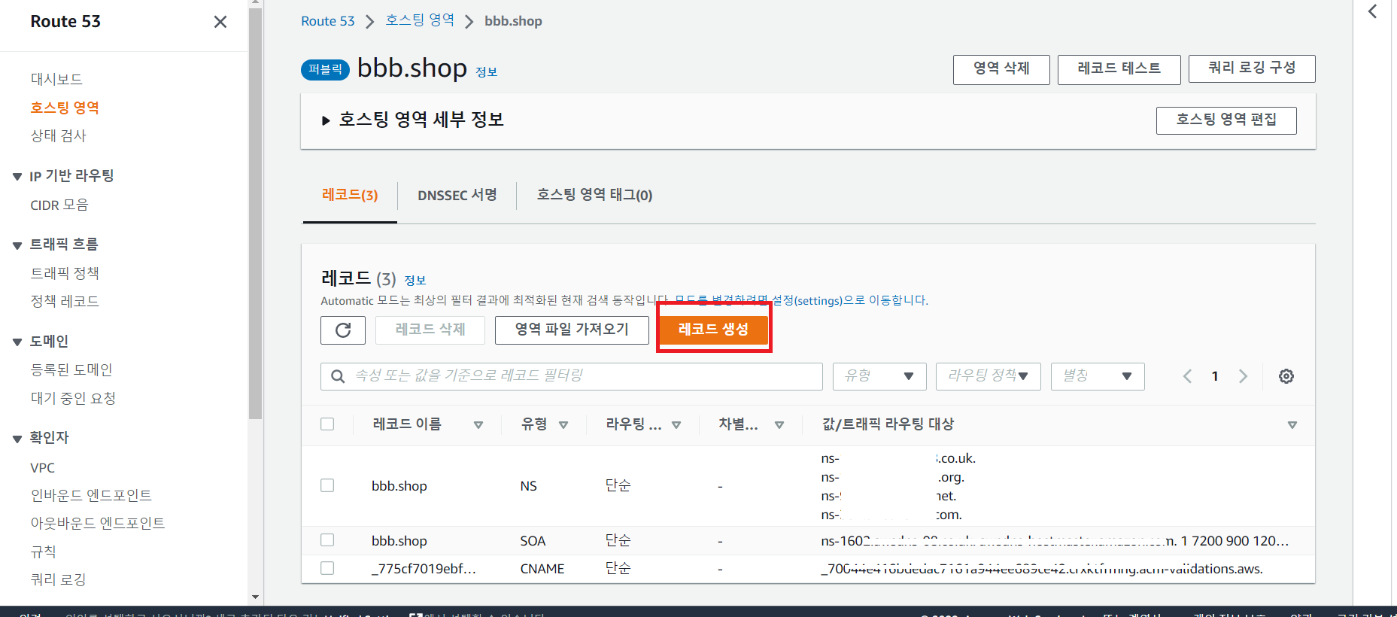Open 대시보드 in the sidebar
Image resolution: width=1397 pixels, height=617 pixels.
click(56, 79)
